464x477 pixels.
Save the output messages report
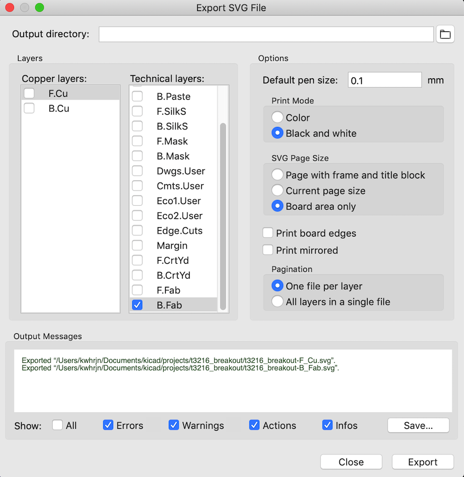(x=418, y=425)
